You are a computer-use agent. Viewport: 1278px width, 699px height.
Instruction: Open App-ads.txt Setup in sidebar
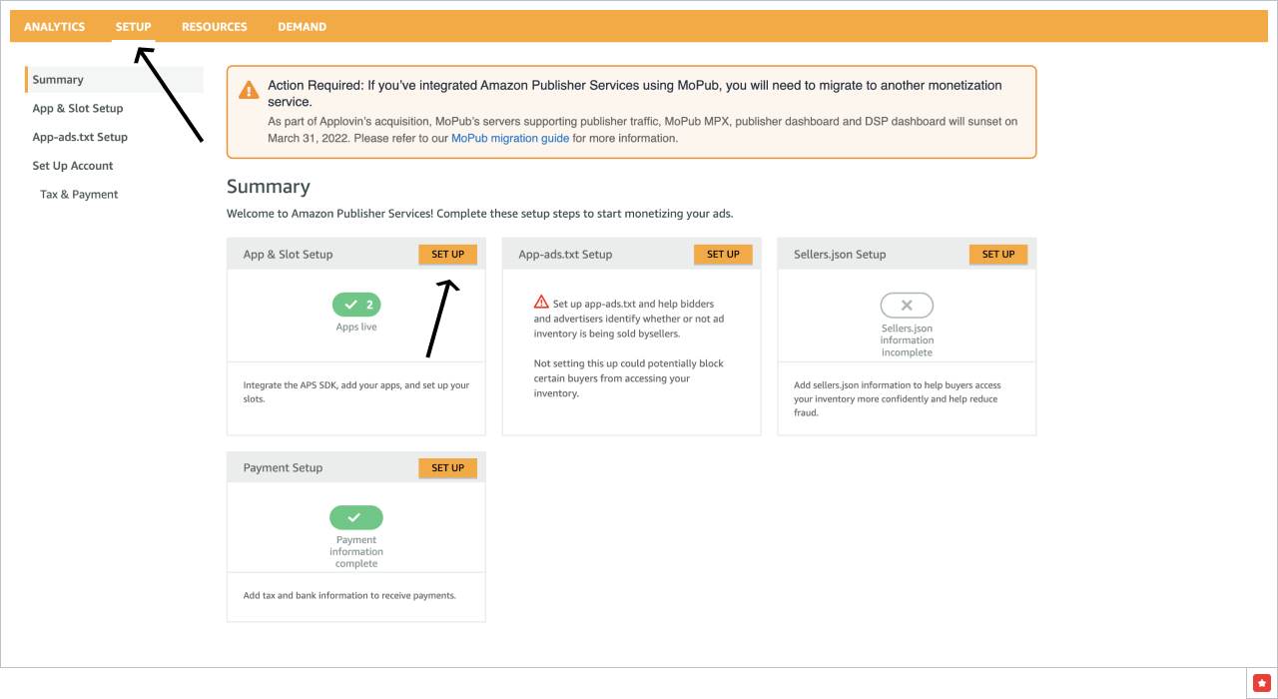[80, 138]
